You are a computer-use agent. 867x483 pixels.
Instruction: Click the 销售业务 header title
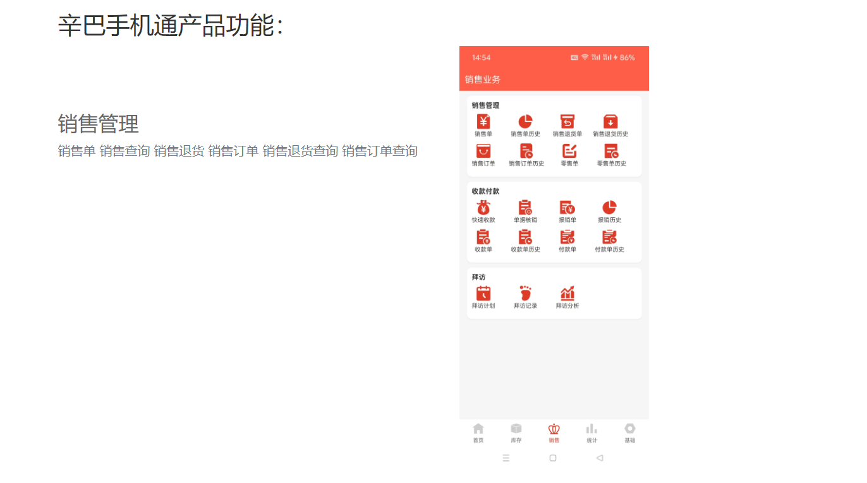click(483, 80)
